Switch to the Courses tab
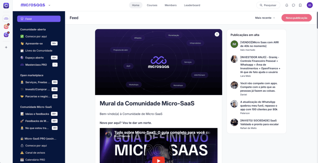 pyautogui.click(x=152, y=5)
